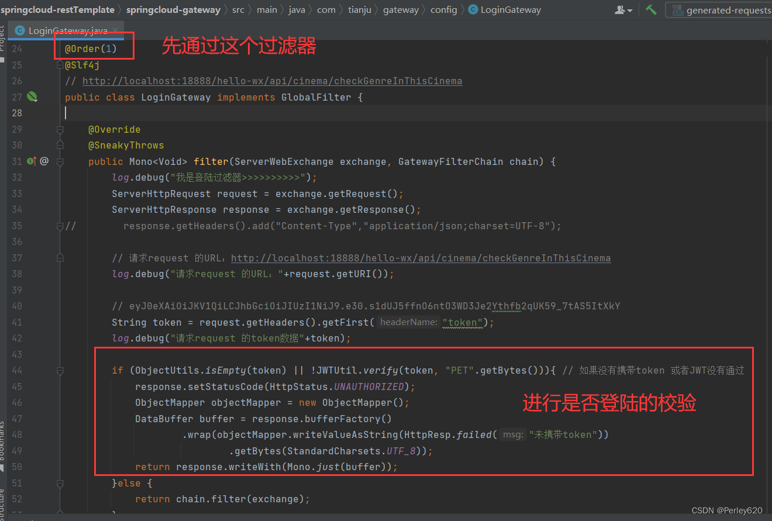Click response.bufferFactory() on line 47
Image resolution: width=772 pixels, height=521 pixels.
pyautogui.click(x=322, y=419)
